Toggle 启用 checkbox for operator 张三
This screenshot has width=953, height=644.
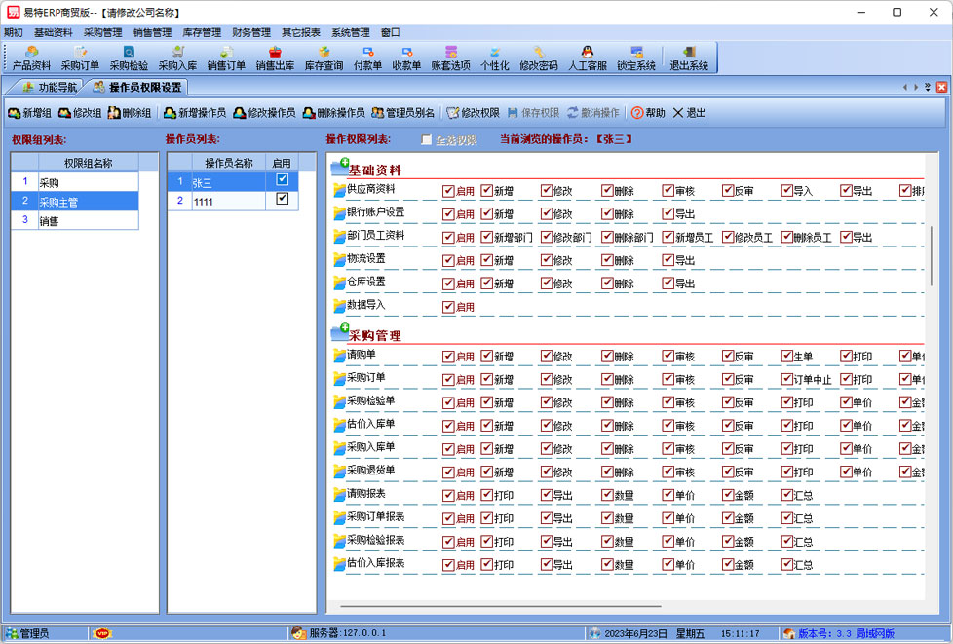tap(283, 180)
